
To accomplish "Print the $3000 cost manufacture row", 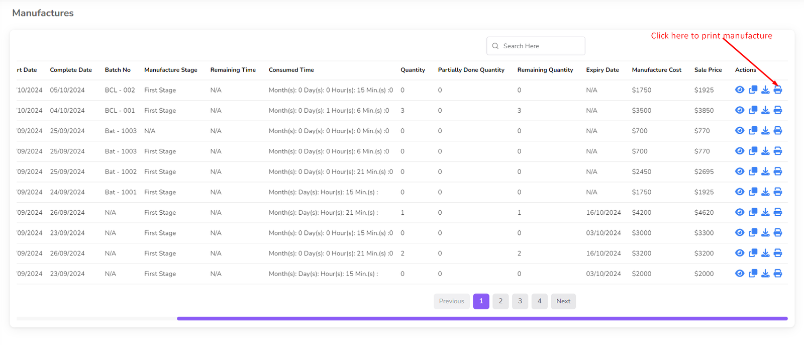I will [x=777, y=233].
